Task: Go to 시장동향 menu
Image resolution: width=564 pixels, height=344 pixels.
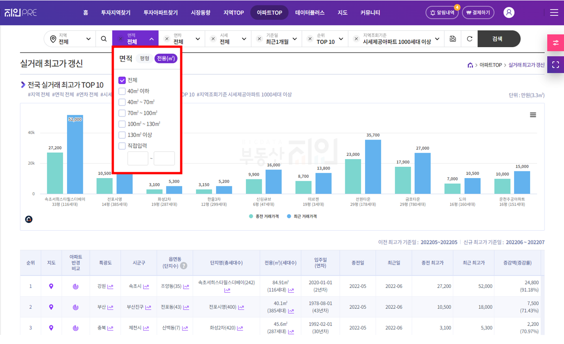Action: click(200, 13)
